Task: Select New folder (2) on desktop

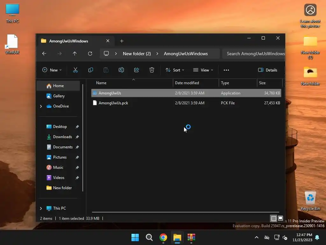Action: [310, 48]
